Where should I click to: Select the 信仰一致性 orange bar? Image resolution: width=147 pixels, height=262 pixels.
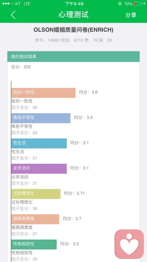(43, 93)
